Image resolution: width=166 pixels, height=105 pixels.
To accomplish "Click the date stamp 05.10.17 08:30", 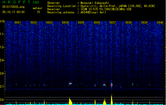I will 13,12.
